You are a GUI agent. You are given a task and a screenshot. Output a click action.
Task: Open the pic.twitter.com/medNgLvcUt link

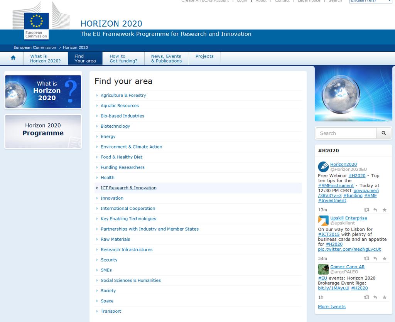point(349,249)
